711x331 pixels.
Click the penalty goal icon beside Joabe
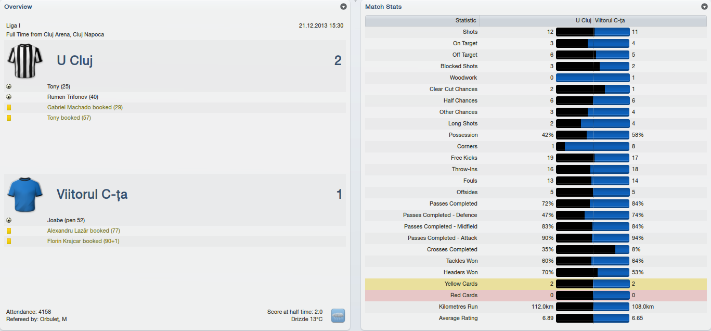click(9, 220)
